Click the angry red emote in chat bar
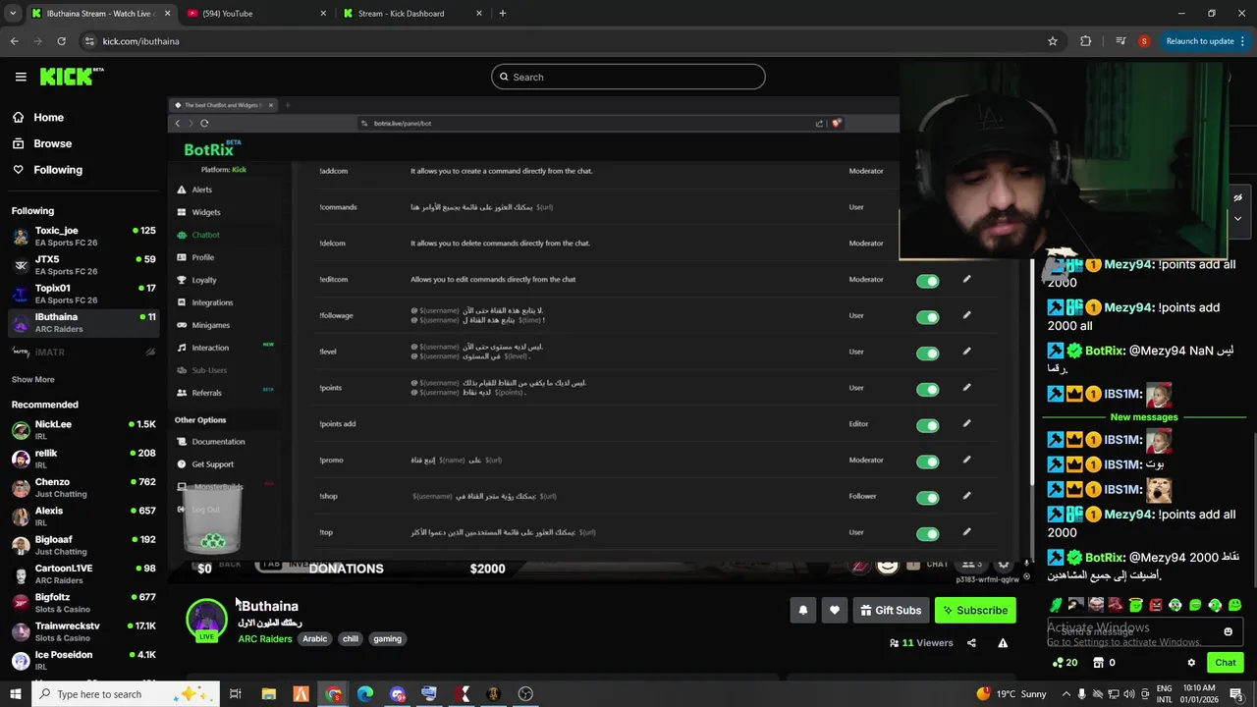 point(1156,605)
